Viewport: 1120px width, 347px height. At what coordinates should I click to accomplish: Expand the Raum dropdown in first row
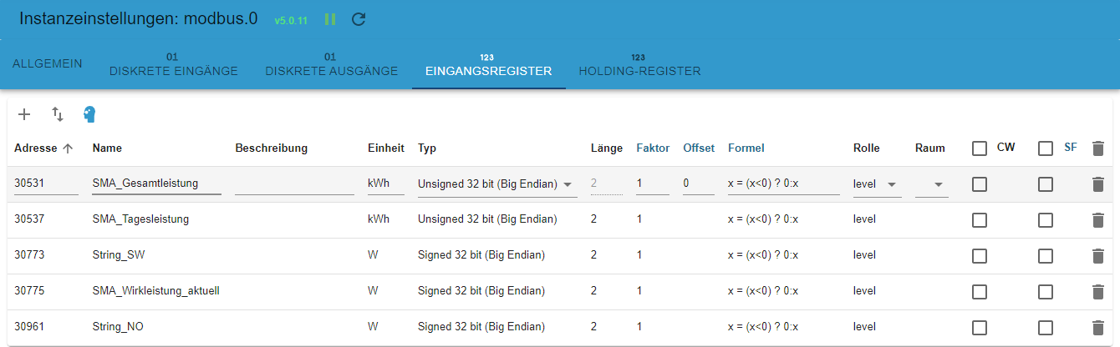point(932,184)
